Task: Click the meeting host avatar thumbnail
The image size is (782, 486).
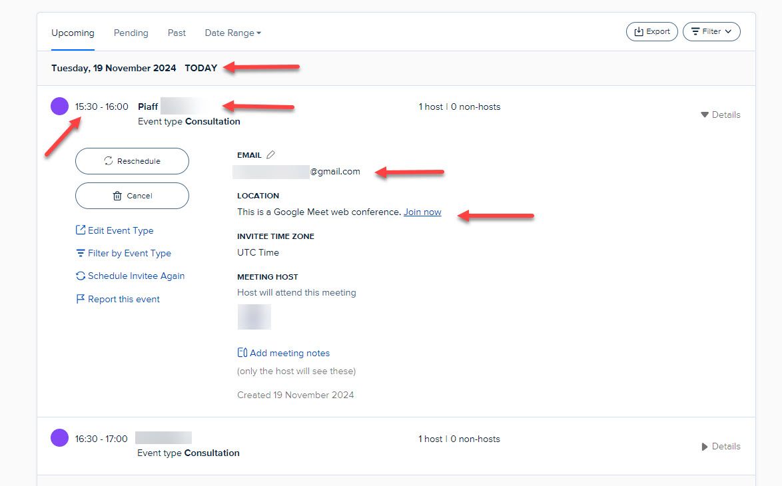Action: click(254, 317)
